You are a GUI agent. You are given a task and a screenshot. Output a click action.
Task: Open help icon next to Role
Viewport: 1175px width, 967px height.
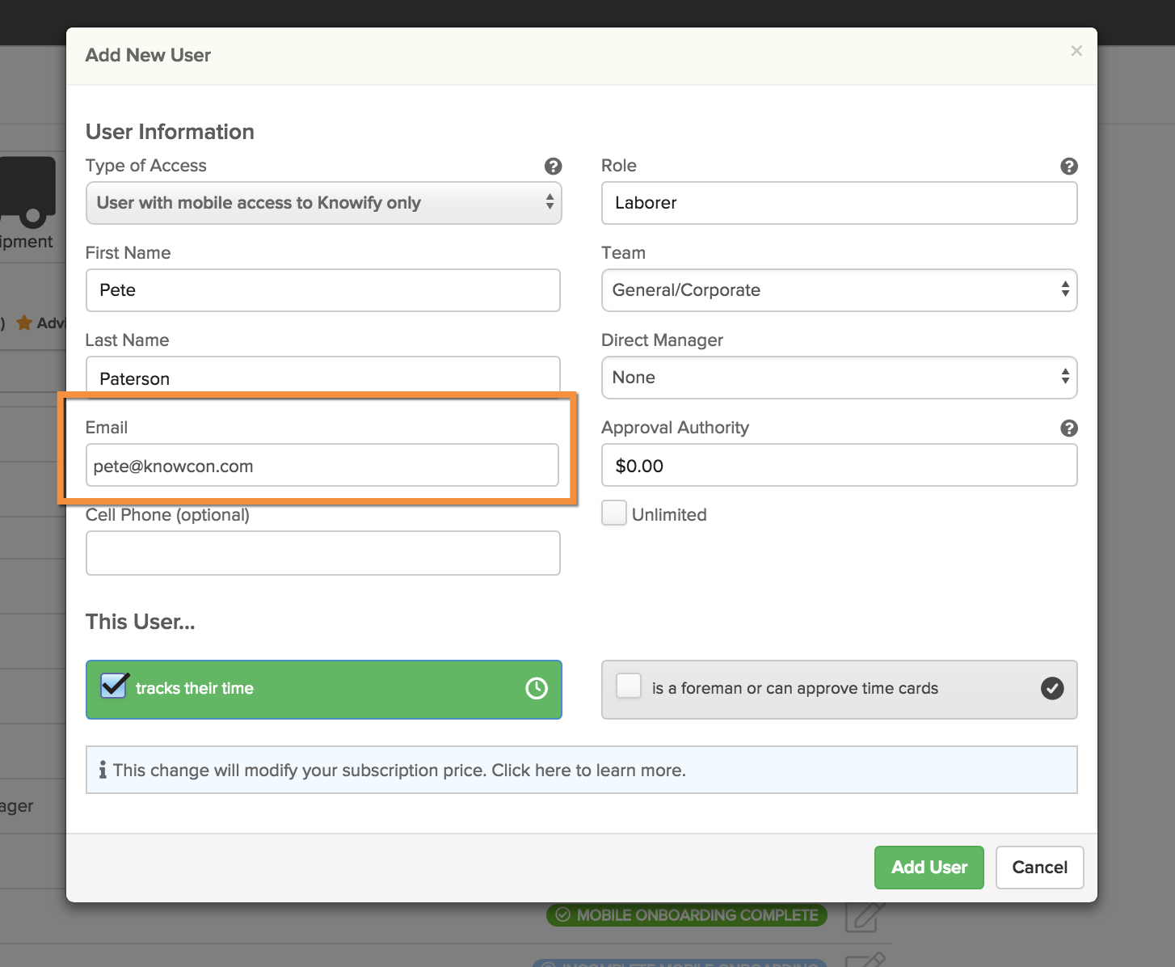pos(1068,166)
